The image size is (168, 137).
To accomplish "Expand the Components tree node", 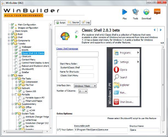I will [x=9, y=41].
